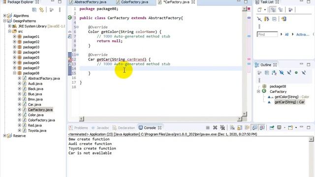Switch to ColorFactory.java editor tab

132,2
